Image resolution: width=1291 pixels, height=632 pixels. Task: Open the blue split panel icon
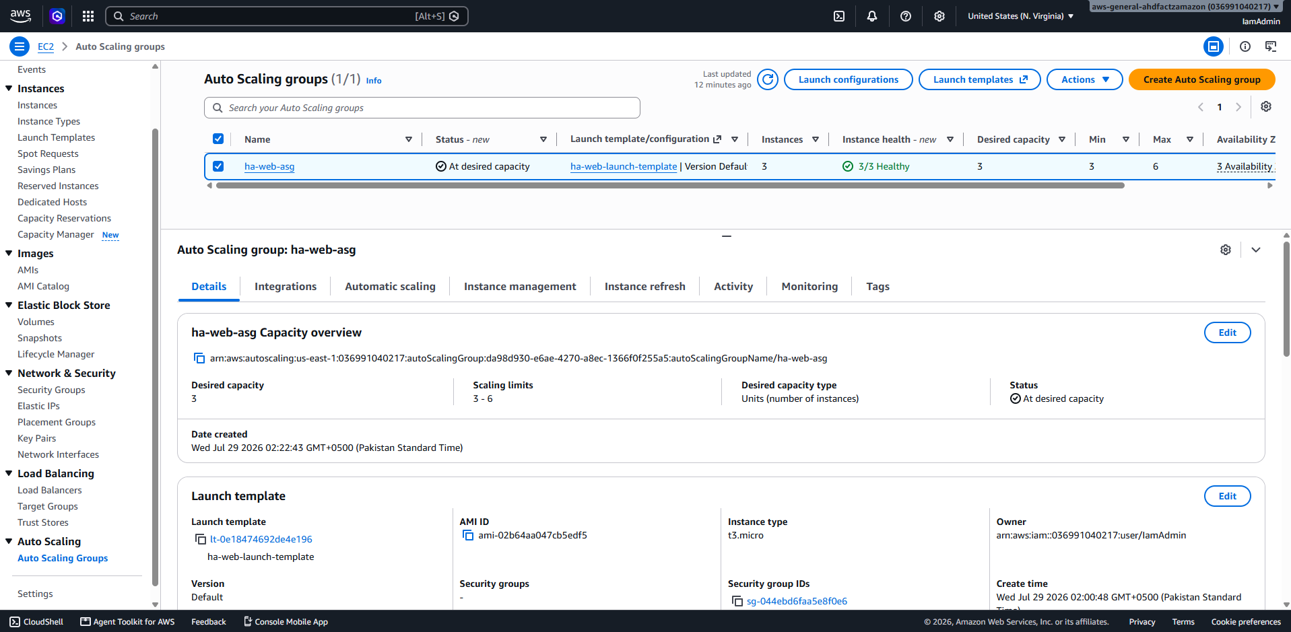tap(1214, 46)
